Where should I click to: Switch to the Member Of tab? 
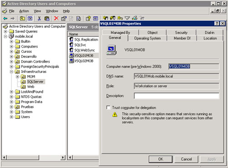(182, 38)
